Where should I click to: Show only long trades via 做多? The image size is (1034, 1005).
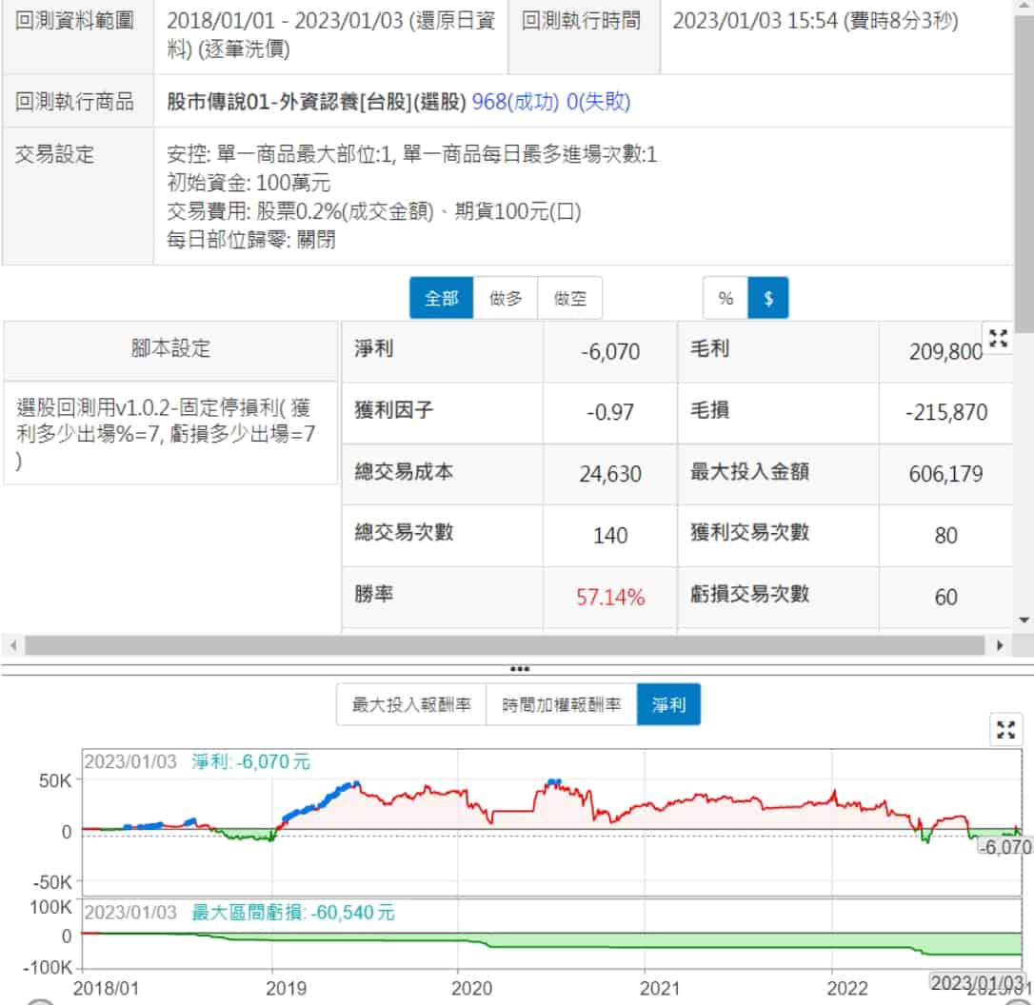[x=506, y=299]
